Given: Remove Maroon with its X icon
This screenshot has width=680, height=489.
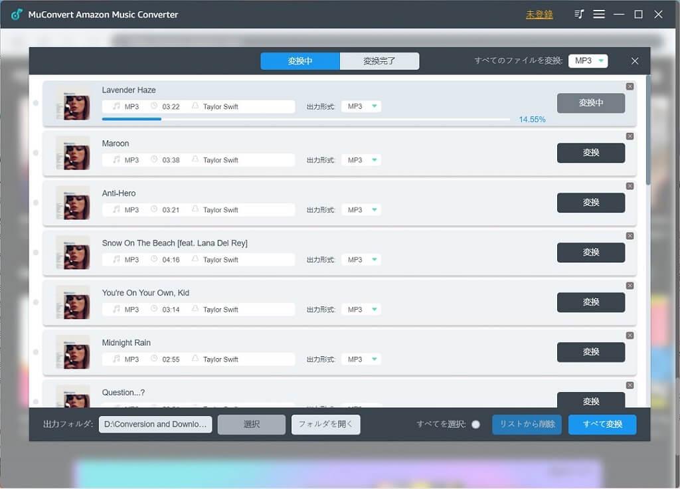Looking at the screenshot, I should 630,136.
